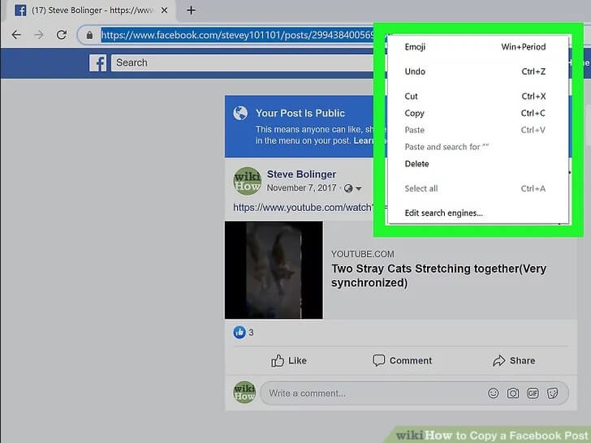
Task: Click Steve Bolinger profile name
Action: (301, 174)
